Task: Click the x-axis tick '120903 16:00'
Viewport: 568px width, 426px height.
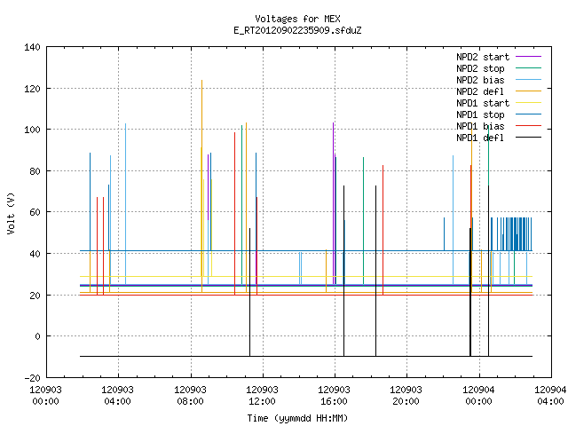Action: pos(335,396)
